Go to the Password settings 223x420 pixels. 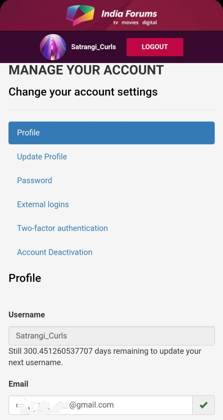(35, 180)
